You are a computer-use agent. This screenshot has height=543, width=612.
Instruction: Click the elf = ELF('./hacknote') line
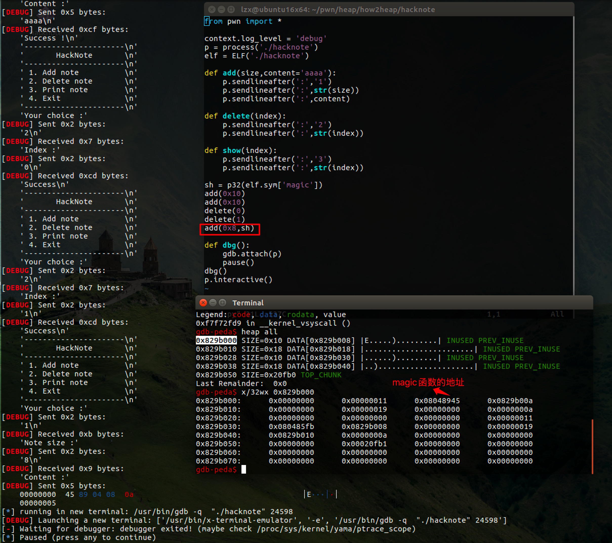257,56
